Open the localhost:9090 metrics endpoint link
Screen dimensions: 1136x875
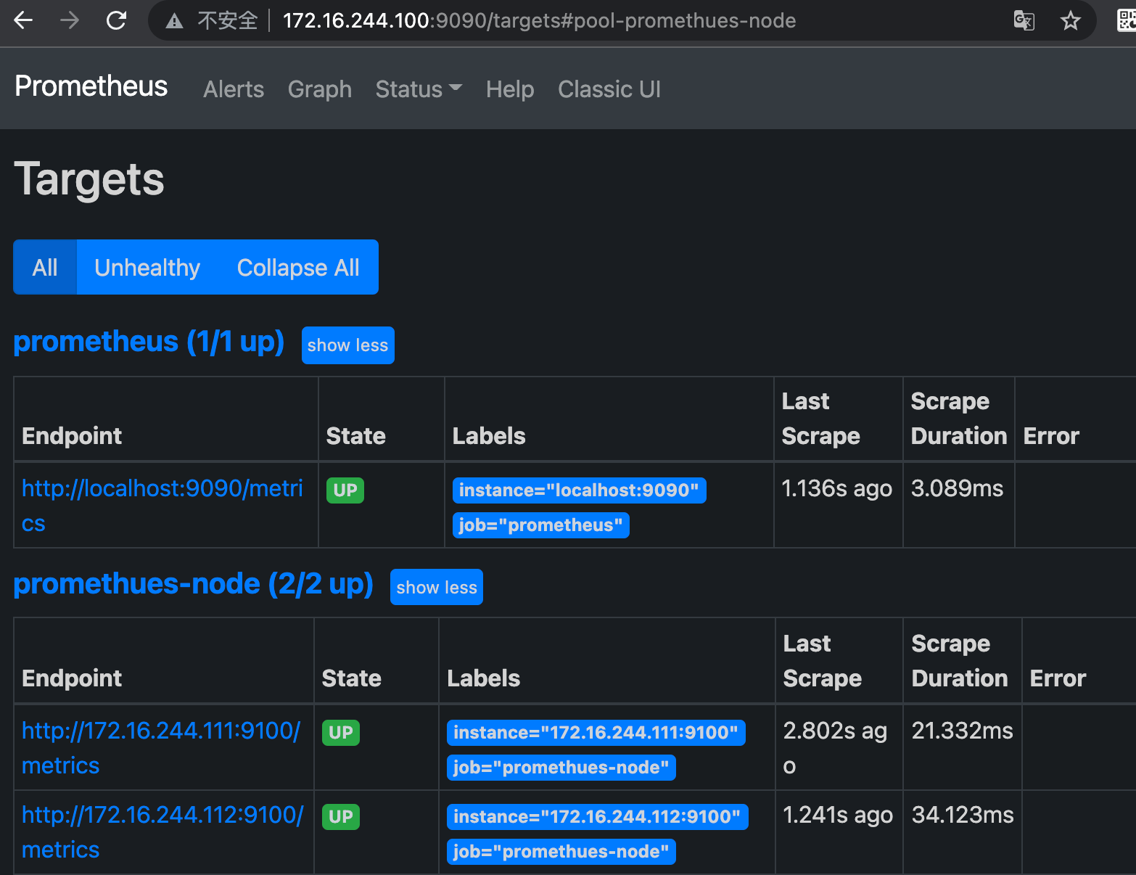162,505
